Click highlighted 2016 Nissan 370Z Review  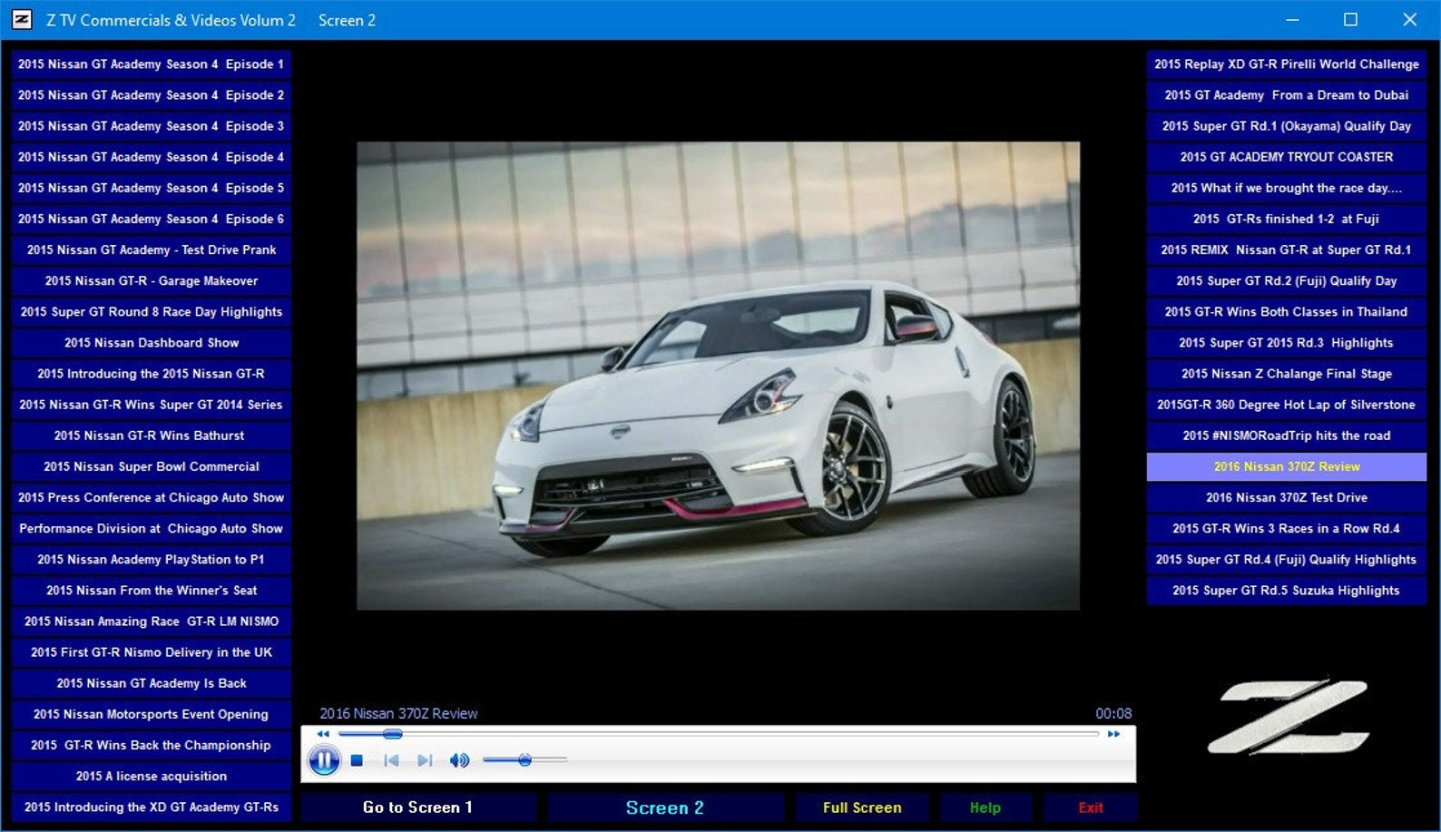point(1287,466)
